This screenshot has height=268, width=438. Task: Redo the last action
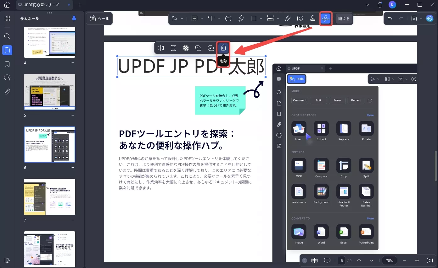401,19
